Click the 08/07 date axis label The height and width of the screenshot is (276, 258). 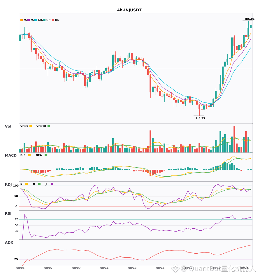pos(48,268)
